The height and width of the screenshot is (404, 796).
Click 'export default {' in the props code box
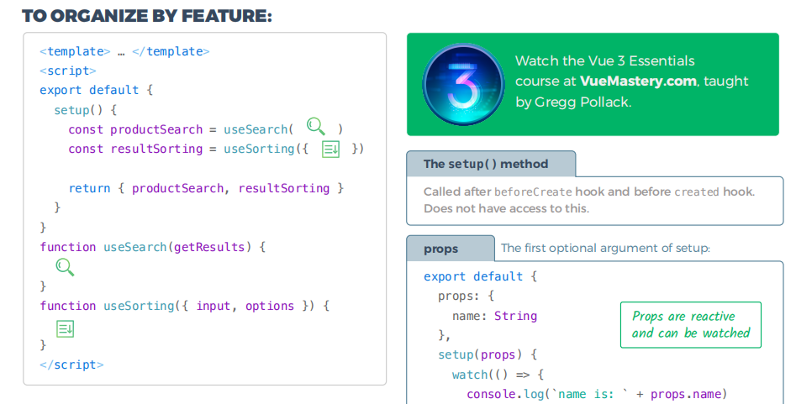pyautogui.click(x=480, y=276)
